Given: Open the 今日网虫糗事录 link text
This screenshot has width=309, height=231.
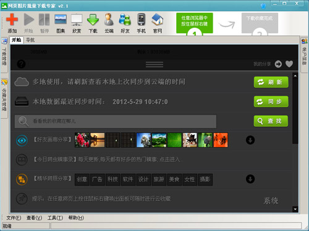Looking at the screenshot, I should 108,160.
